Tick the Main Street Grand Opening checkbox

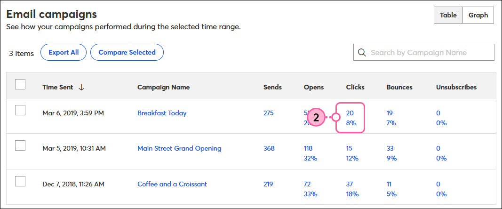coord(20,145)
